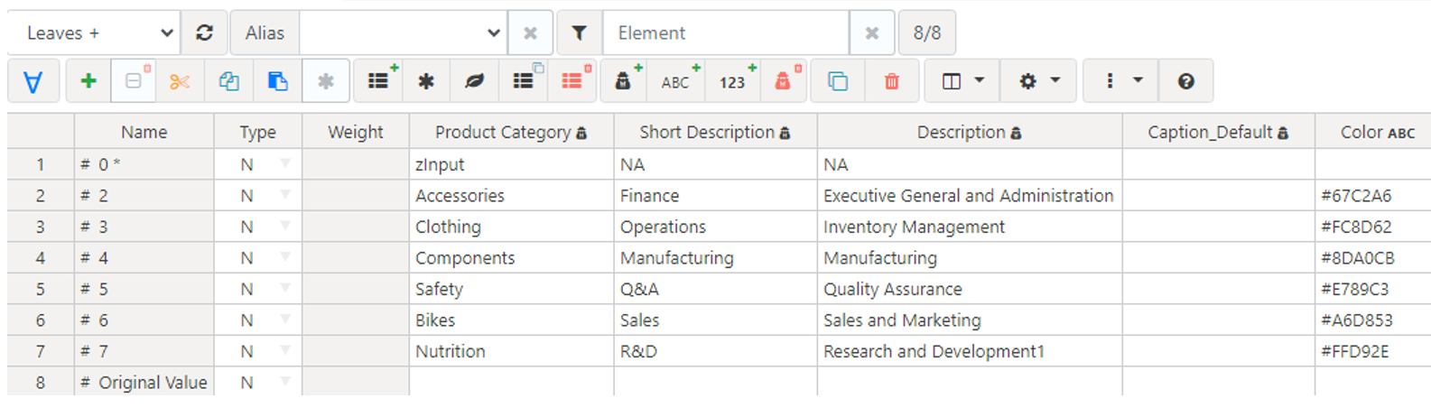The width and height of the screenshot is (1431, 408).
Task: Click the Q&A short description cell
Action: (x=716, y=289)
